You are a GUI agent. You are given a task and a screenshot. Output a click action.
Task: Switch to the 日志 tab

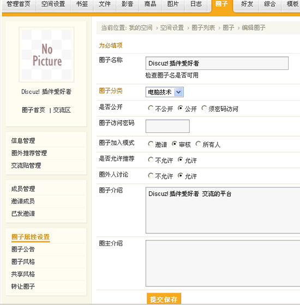coord(196,4)
